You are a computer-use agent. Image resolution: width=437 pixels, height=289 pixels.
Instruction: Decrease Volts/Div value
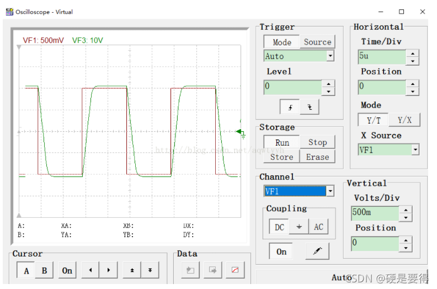[406, 217]
